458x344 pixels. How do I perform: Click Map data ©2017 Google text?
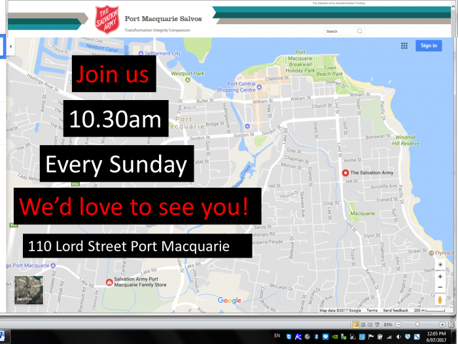[x=340, y=311]
